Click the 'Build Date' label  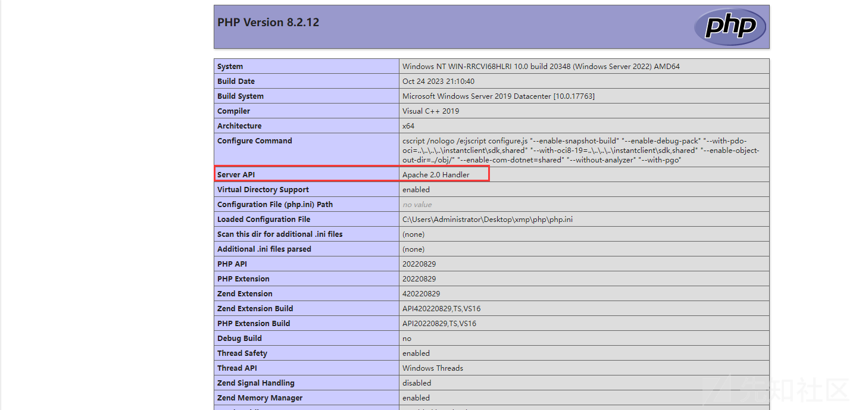[236, 82]
